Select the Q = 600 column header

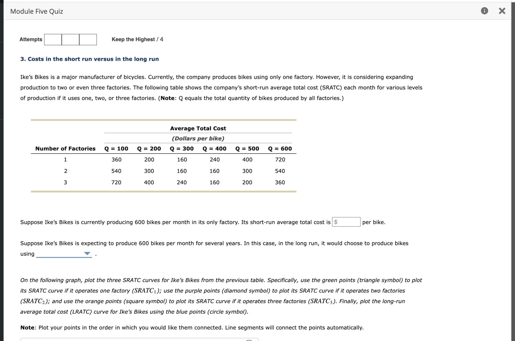click(280, 149)
